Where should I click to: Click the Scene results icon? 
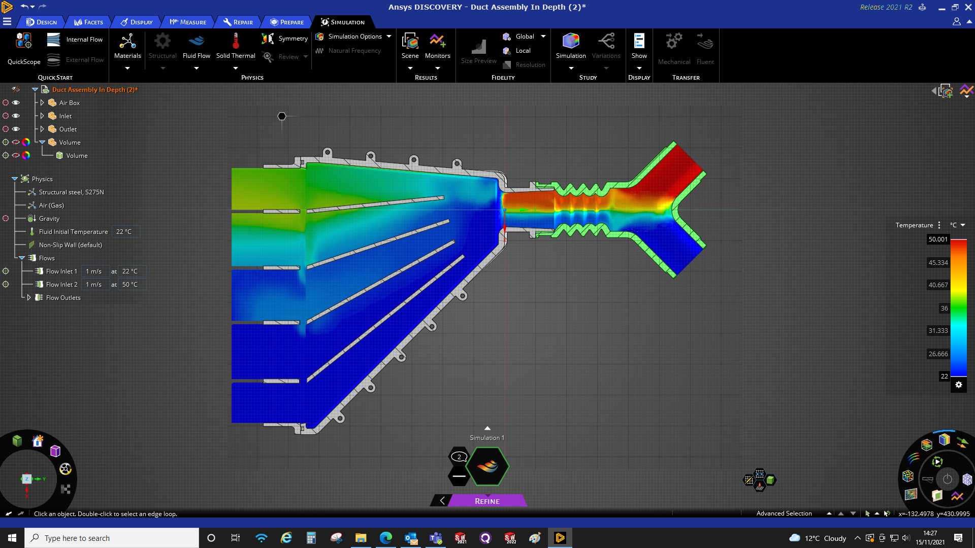410,47
